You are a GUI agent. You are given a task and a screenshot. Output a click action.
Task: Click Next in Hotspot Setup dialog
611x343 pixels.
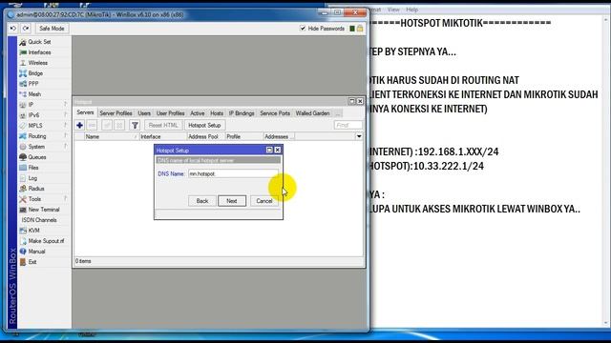pos(232,201)
